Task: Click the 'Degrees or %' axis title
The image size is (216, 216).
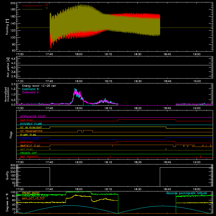Action: coord(7,202)
